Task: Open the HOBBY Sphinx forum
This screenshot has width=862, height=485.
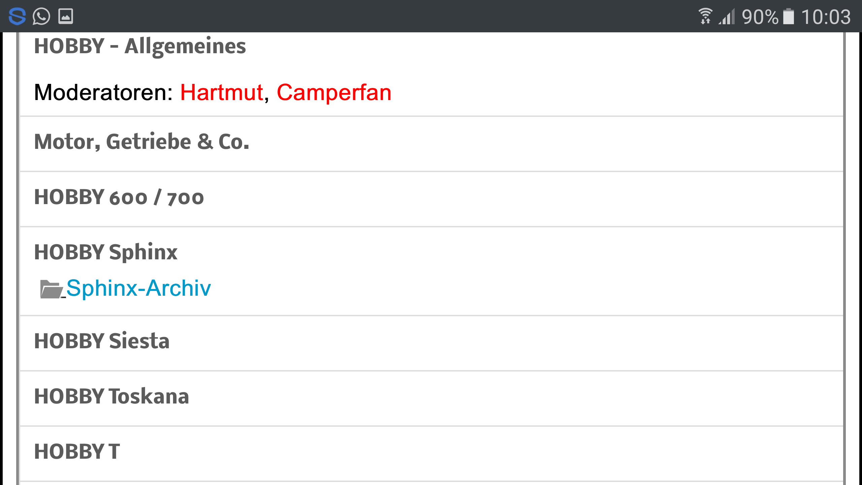Action: pyautogui.click(x=106, y=252)
